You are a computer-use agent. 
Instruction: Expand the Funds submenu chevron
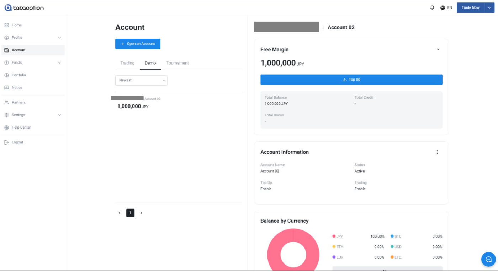[x=59, y=63]
